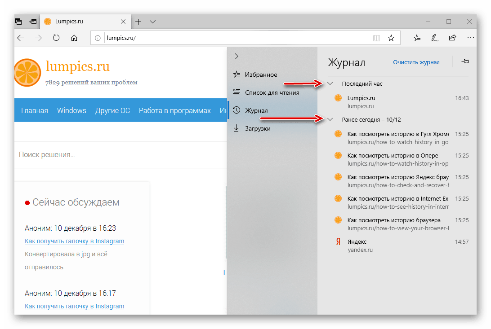Collapse the hub sidebar with chevron
This screenshot has height=329, width=491.
[237, 57]
